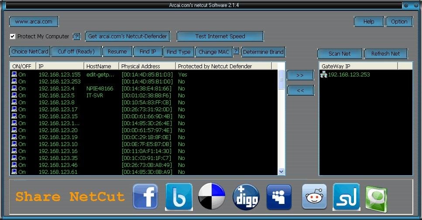Click computer icon for row 192.168.123.4

coord(14,88)
